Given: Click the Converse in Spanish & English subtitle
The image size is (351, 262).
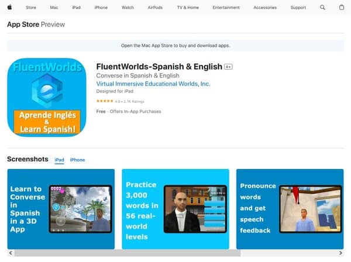Looking at the screenshot, I should click(137, 75).
